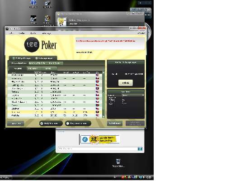Click the gray button left of the disabled bottom-right button
The image size is (226, 181).
point(115,124)
